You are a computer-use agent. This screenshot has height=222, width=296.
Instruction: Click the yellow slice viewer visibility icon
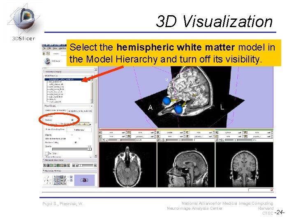(x=162, y=140)
